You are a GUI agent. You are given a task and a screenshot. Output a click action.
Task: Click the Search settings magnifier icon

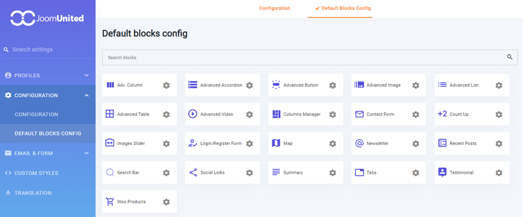tap(6, 50)
